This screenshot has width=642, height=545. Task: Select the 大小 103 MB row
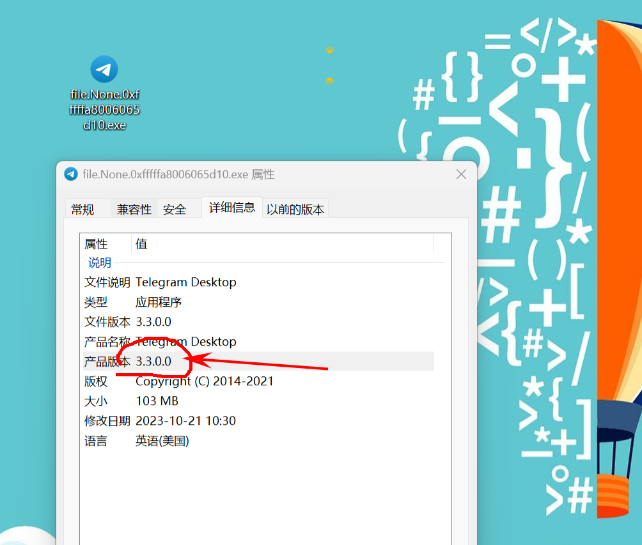(258, 401)
